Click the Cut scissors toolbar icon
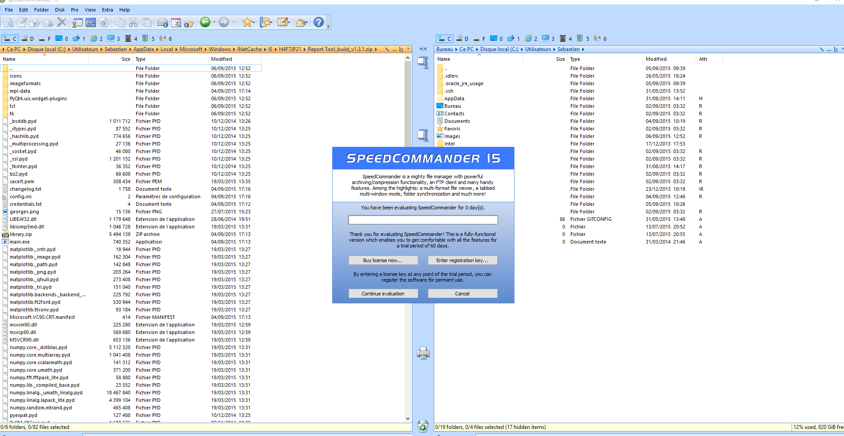This screenshot has width=844, height=436. pyautogui.click(x=133, y=22)
